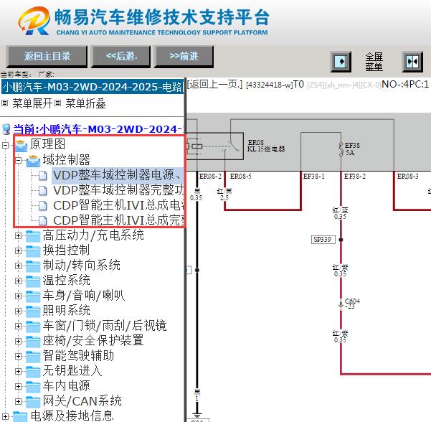431x422 pixels.
Task: Expand the 制动/转向系统 folder
Action: click(18, 266)
